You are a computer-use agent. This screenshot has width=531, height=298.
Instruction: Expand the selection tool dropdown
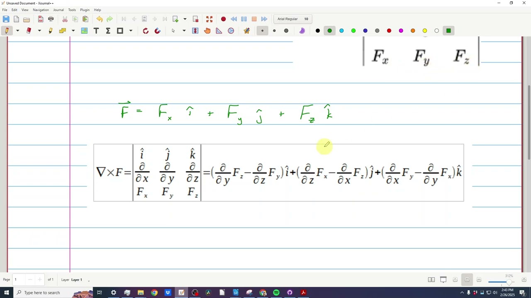coord(184,31)
